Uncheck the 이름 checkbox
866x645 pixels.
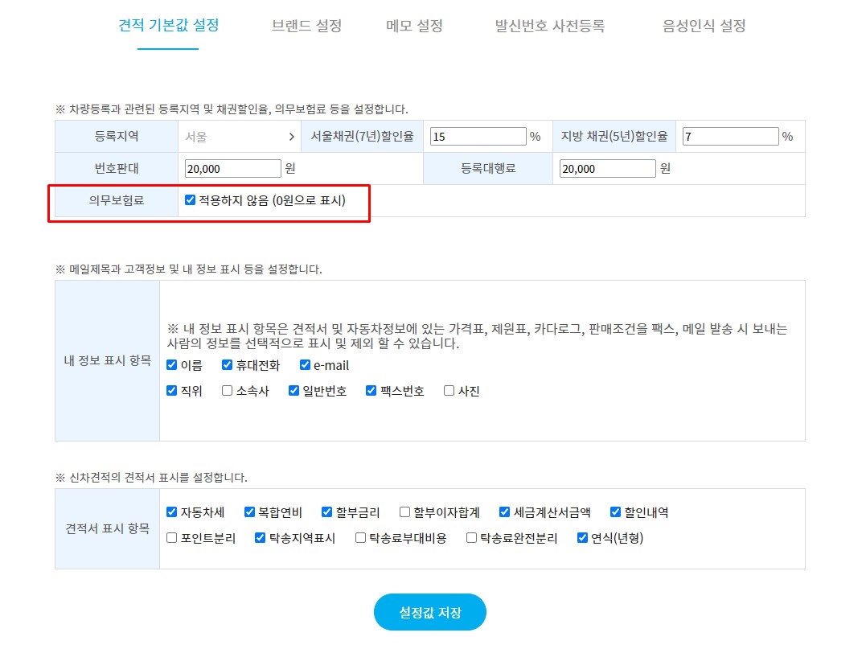point(172,365)
